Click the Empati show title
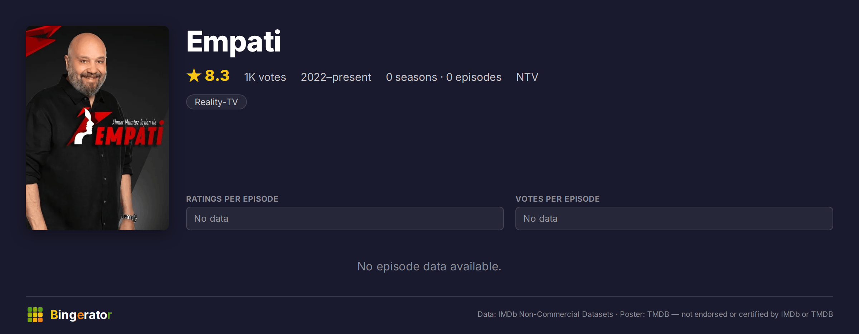Image resolution: width=859 pixels, height=334 pixels. click(x=233, y=41)
